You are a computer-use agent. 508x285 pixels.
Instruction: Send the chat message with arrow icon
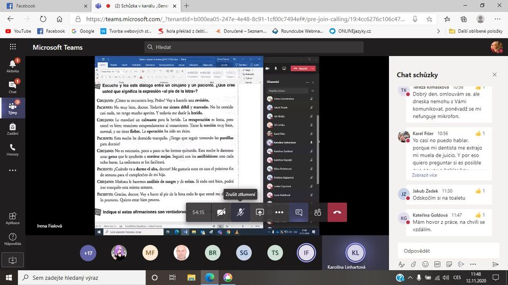(495, 264)
